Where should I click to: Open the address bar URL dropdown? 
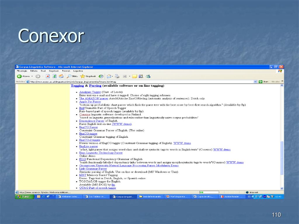pyautogui.click(x=255, y=82)
